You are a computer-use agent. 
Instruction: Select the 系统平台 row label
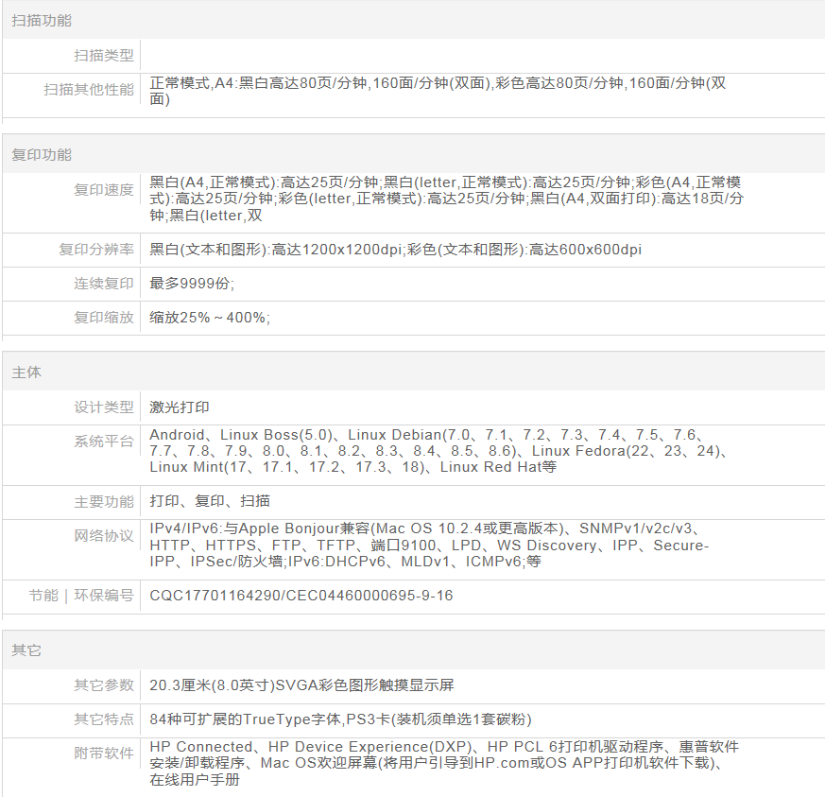click(x=104, y=442)
